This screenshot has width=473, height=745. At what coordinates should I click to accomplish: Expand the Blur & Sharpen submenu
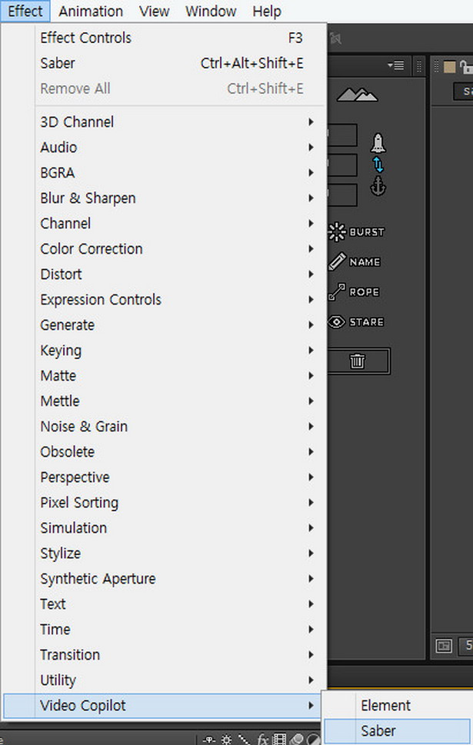[165, 198]
